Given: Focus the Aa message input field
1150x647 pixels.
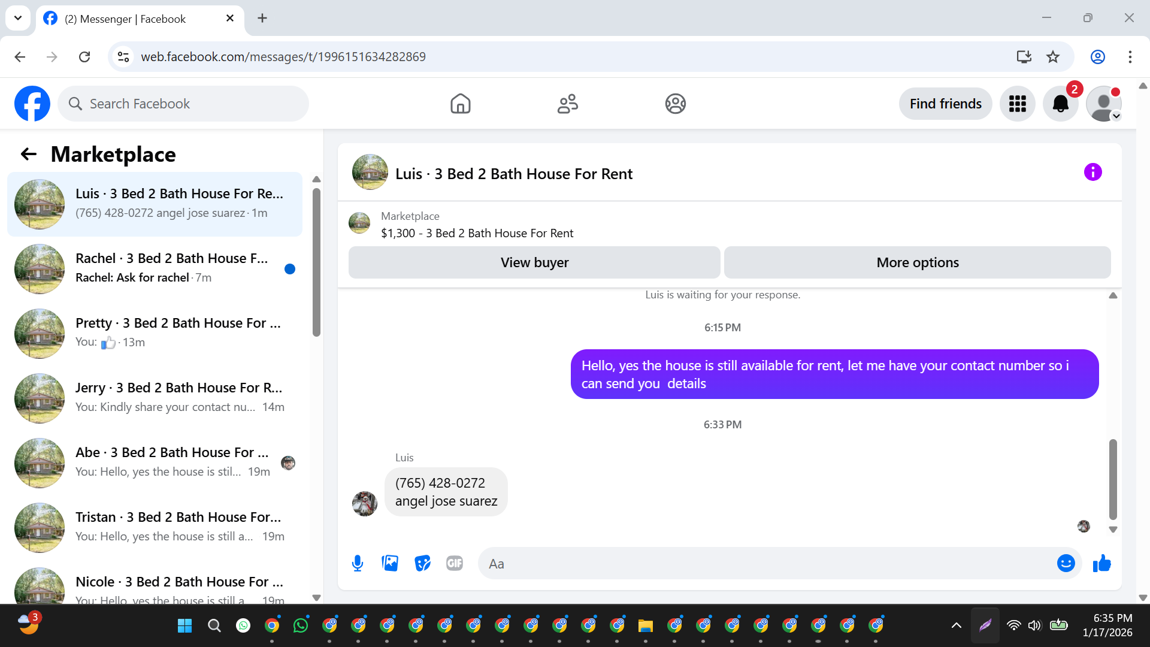Looking at the screenshot, I should pyautogui.click(x=767, y=564).
